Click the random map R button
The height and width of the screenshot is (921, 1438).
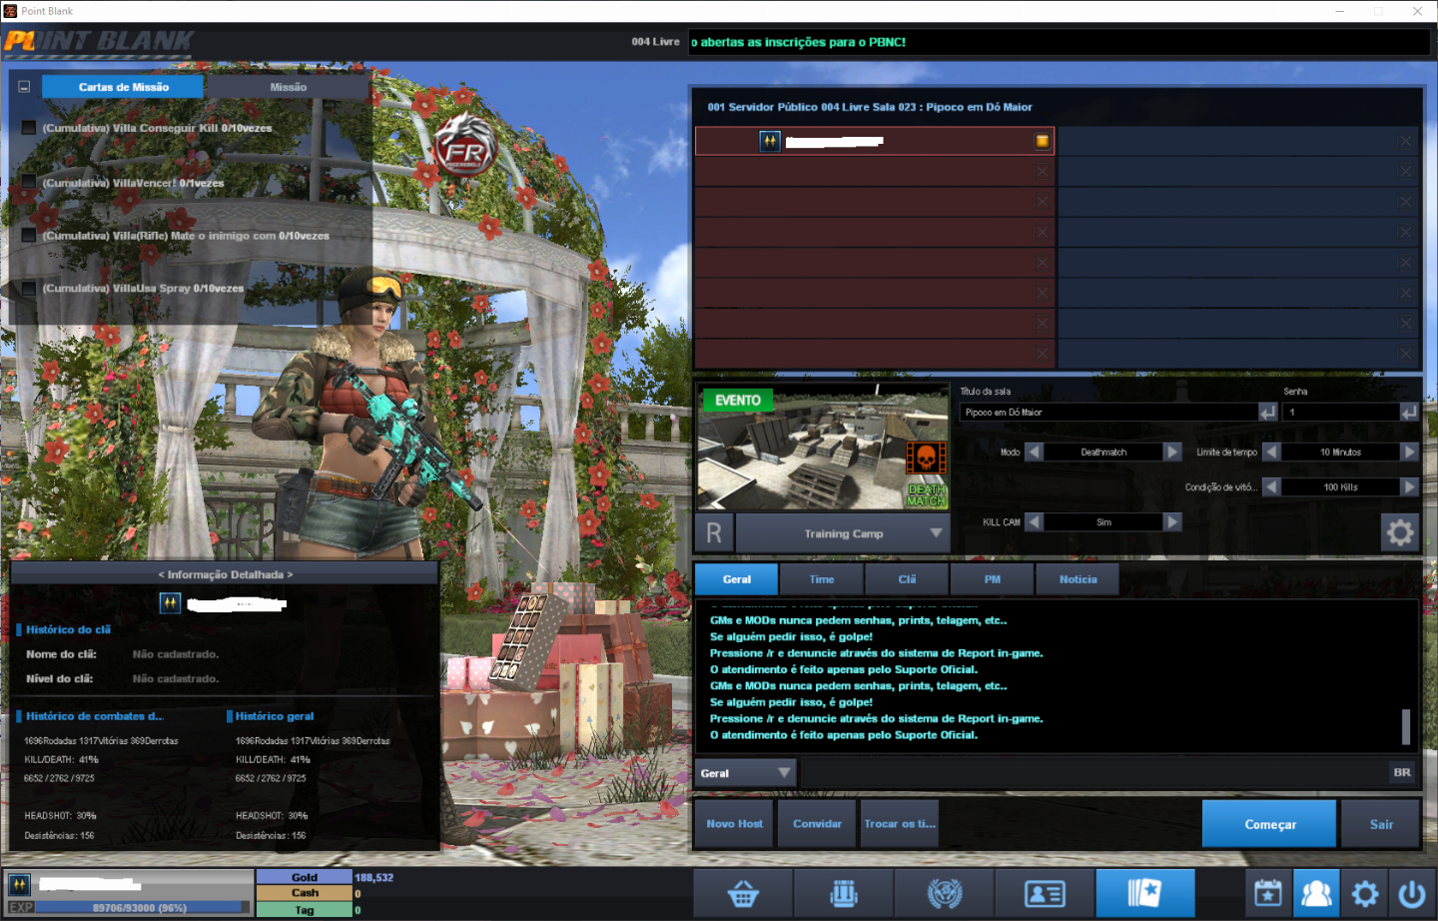tap(714, 532)
